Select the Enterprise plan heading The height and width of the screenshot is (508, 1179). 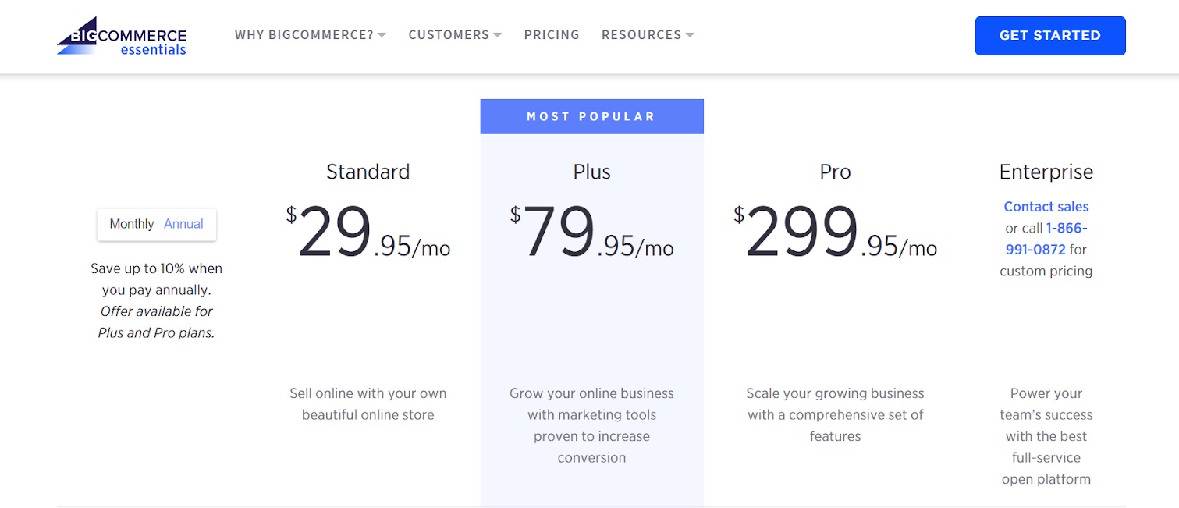coord(1046,172)
